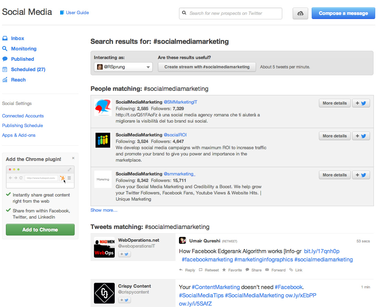Image resolution: width=378 pixels, height=307 pixels.
Task: Click the Published speech bubble icon
Action: [x=5, y=59]
